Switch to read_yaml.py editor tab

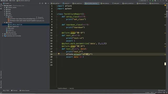coord(56,3)
